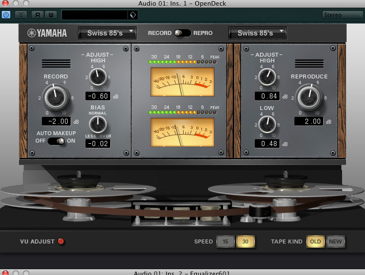Click the Equalizer601 window title
This screenshot has height=275, width=365.
click(182, 273)
